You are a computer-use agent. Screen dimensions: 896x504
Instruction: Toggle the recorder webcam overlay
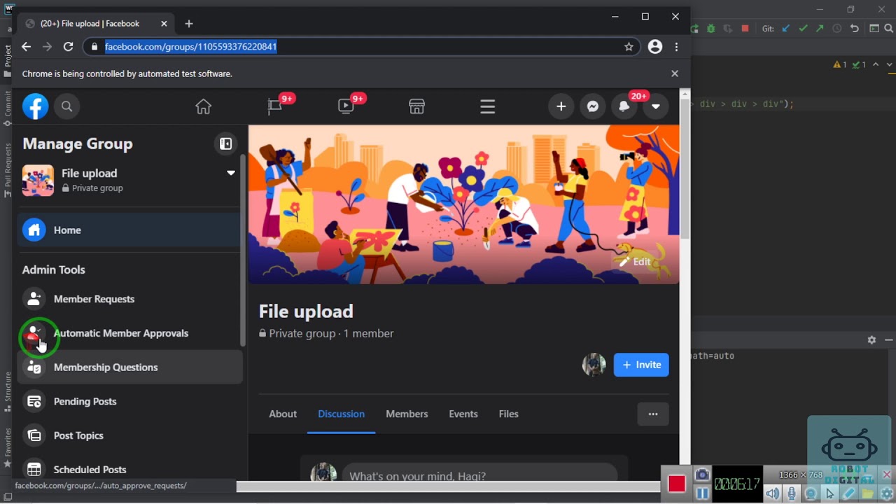coord(811,493)
